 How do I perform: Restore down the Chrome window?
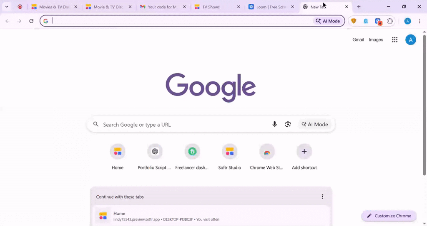coord(404,7)
